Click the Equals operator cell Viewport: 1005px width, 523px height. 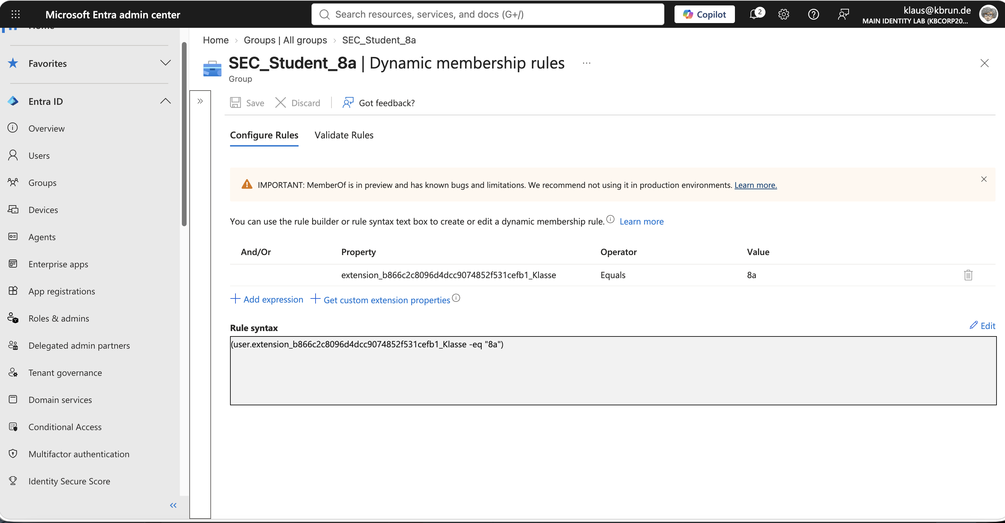click(x=613, y=275)
